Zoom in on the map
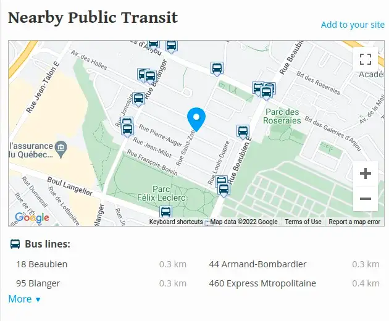The height and width of the screenshot is (321, 389). pyautogui.click(x=366, y=173)
